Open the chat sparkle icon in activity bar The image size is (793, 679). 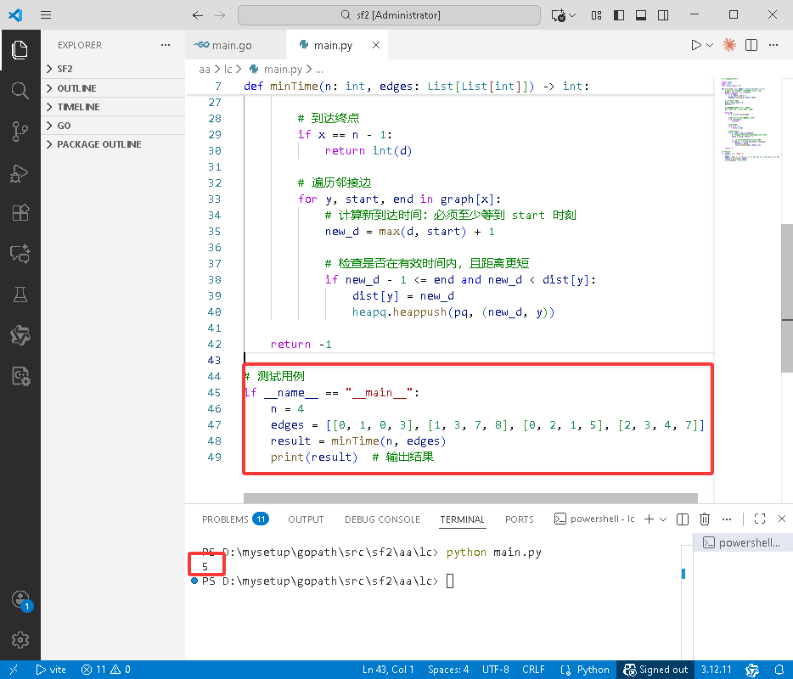20,254
